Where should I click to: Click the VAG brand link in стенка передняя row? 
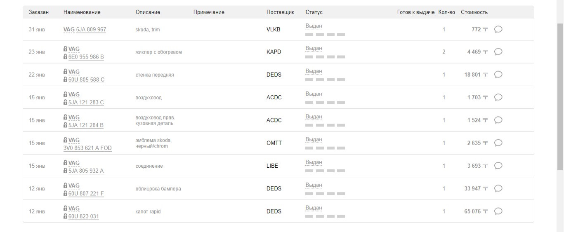(74, 72)
